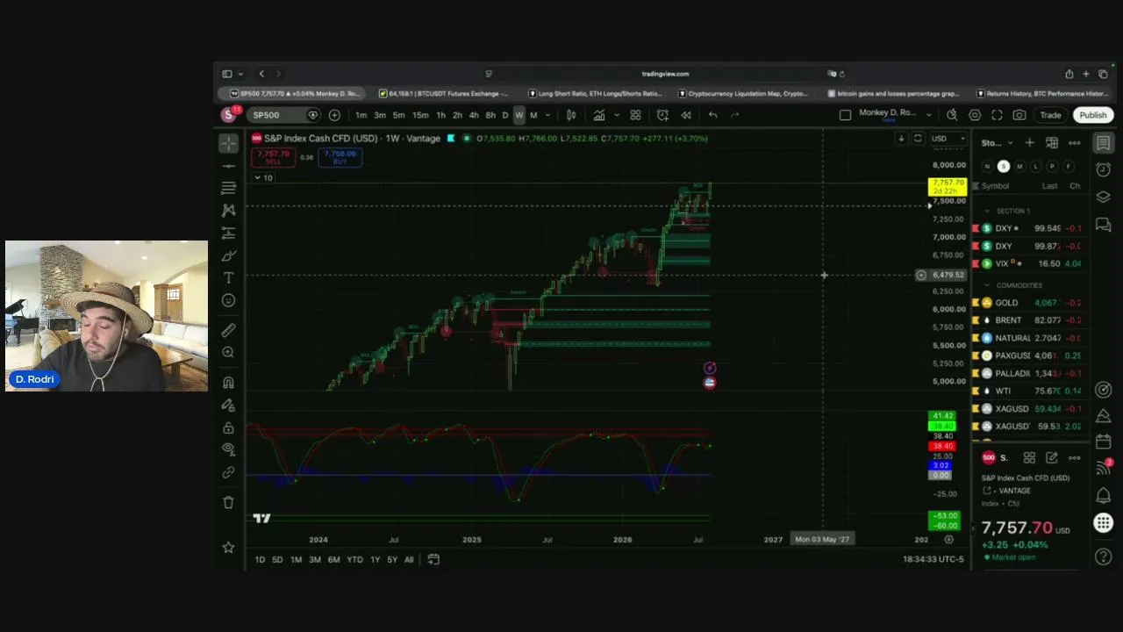1123x632 pixels.
Task: Select the ruler measure tool
Action: click(x=229, y=330)
